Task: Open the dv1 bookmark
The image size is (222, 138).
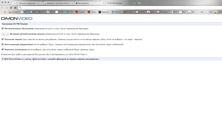Action: 182,12
